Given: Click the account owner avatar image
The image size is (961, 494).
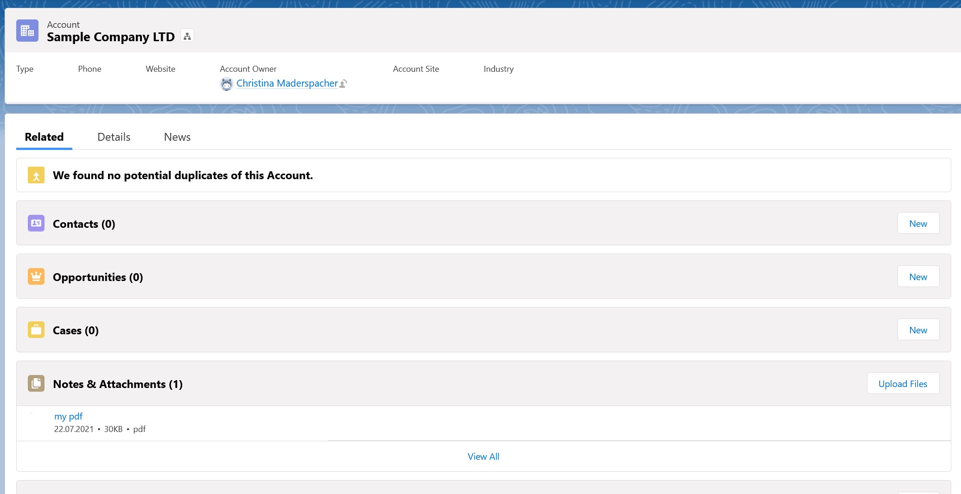Looking at the screenshot, I should coord(226,84).
